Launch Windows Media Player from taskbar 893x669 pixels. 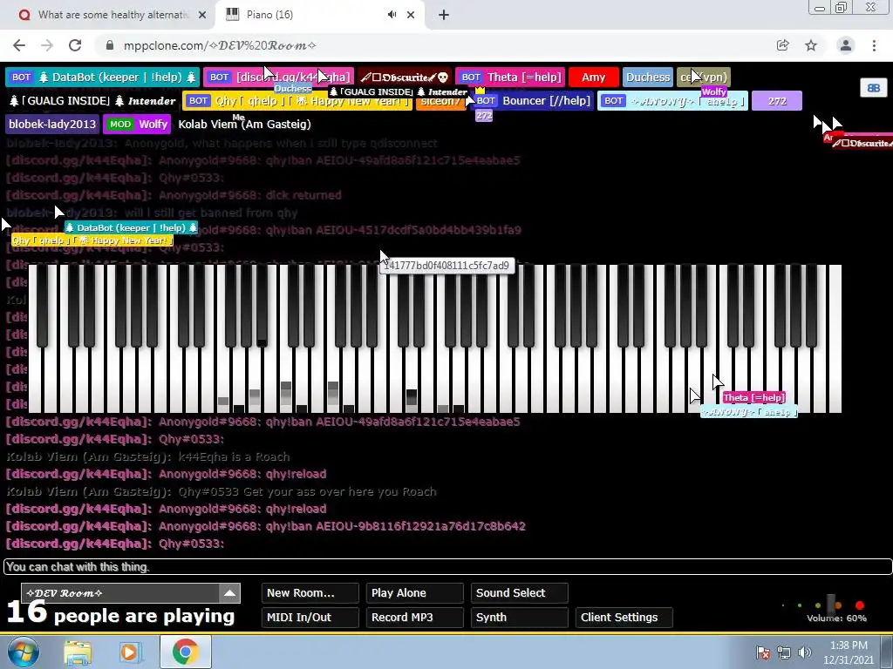pyautogui.click(x=131, y=652)
